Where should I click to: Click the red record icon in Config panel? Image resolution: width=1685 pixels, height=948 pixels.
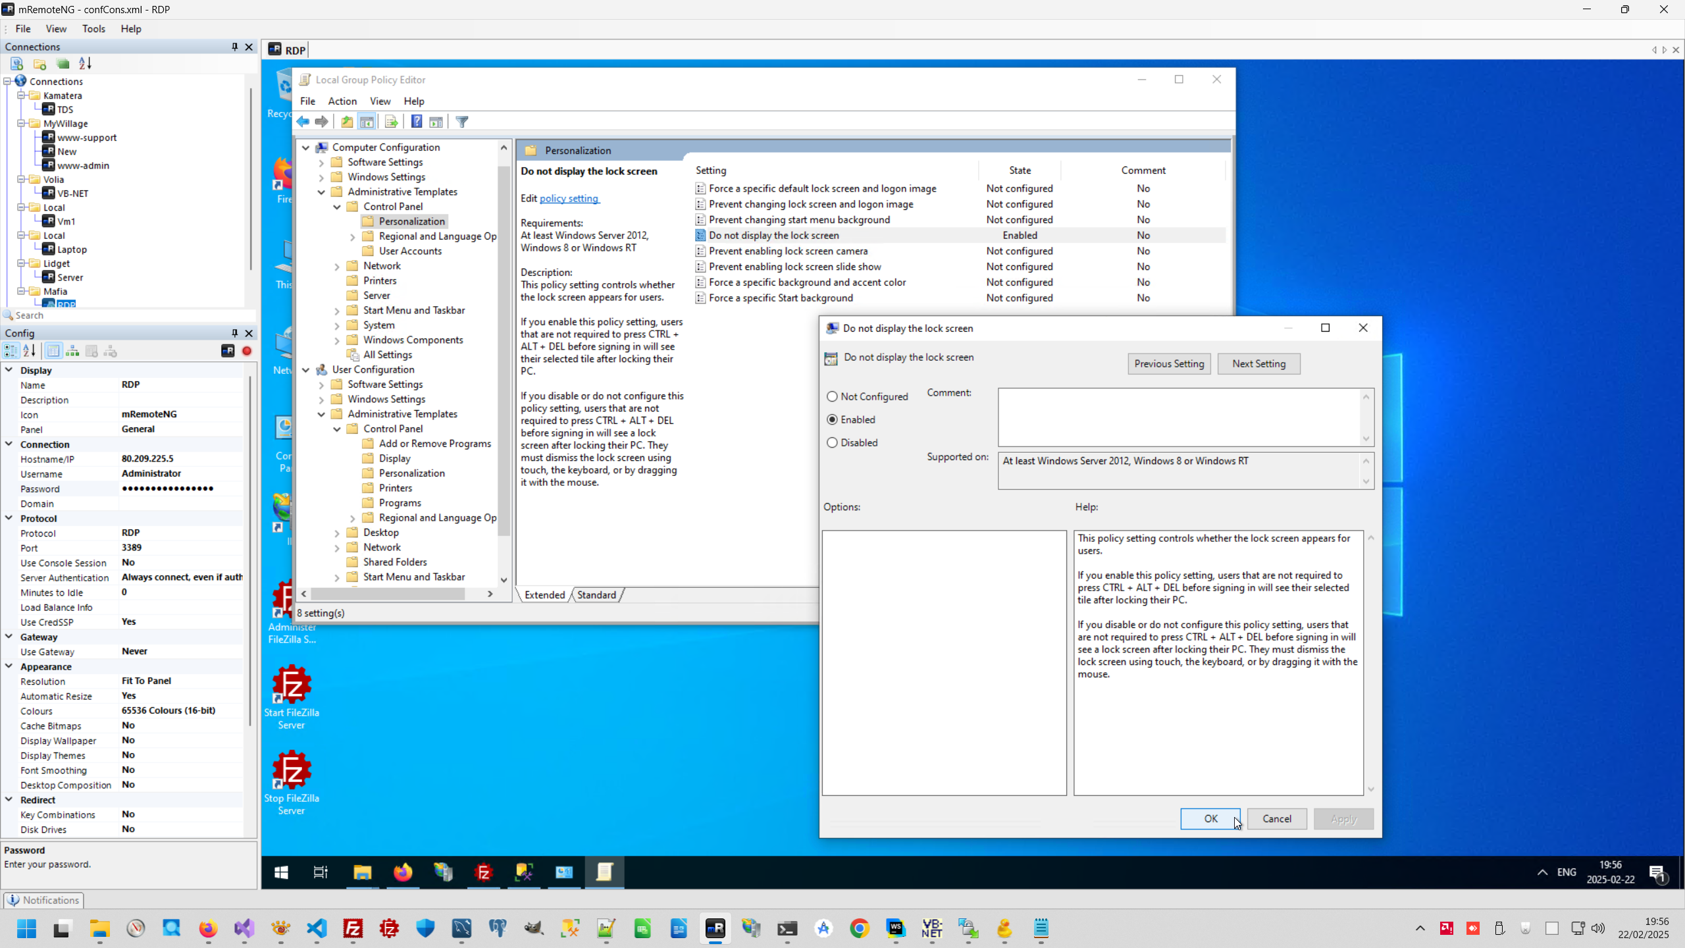pyautogui.click(x=247, y=351)
